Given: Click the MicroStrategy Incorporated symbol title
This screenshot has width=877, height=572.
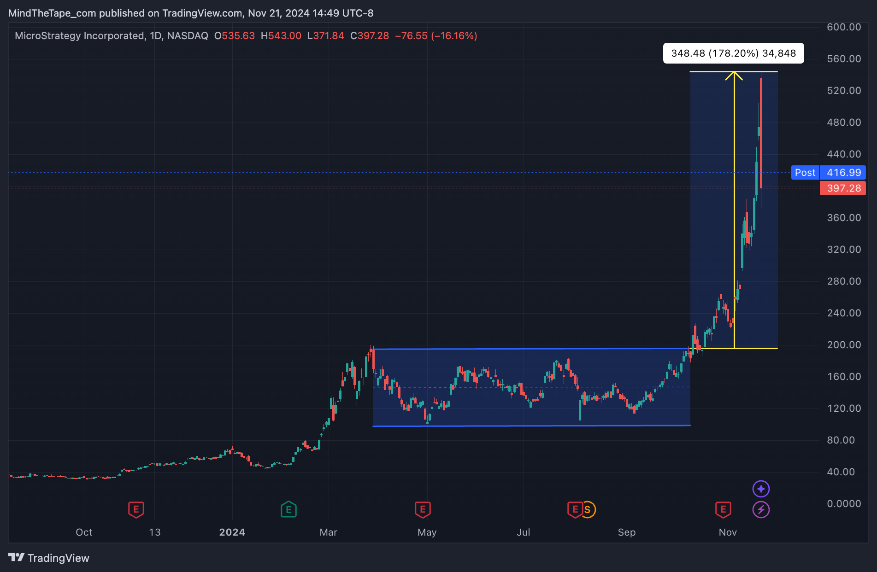Looking at the screenshot, I should tap(80, 36).
